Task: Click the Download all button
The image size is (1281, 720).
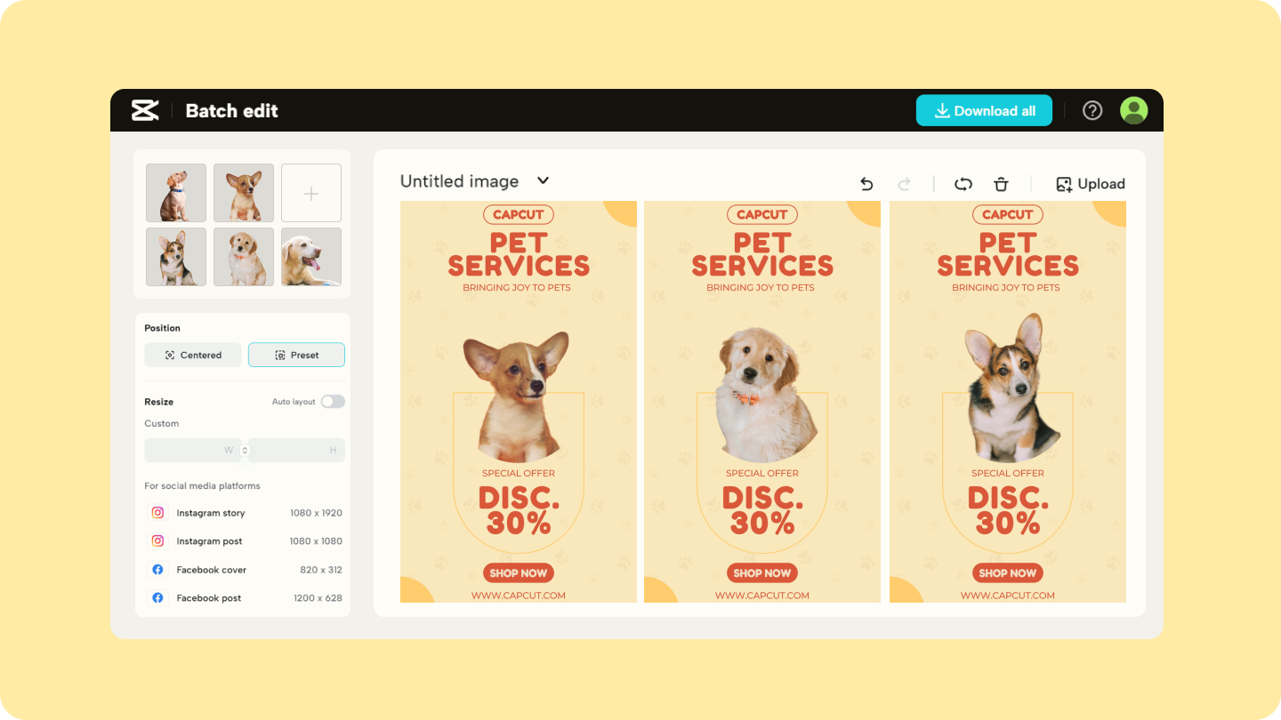Action: point(984,110)
